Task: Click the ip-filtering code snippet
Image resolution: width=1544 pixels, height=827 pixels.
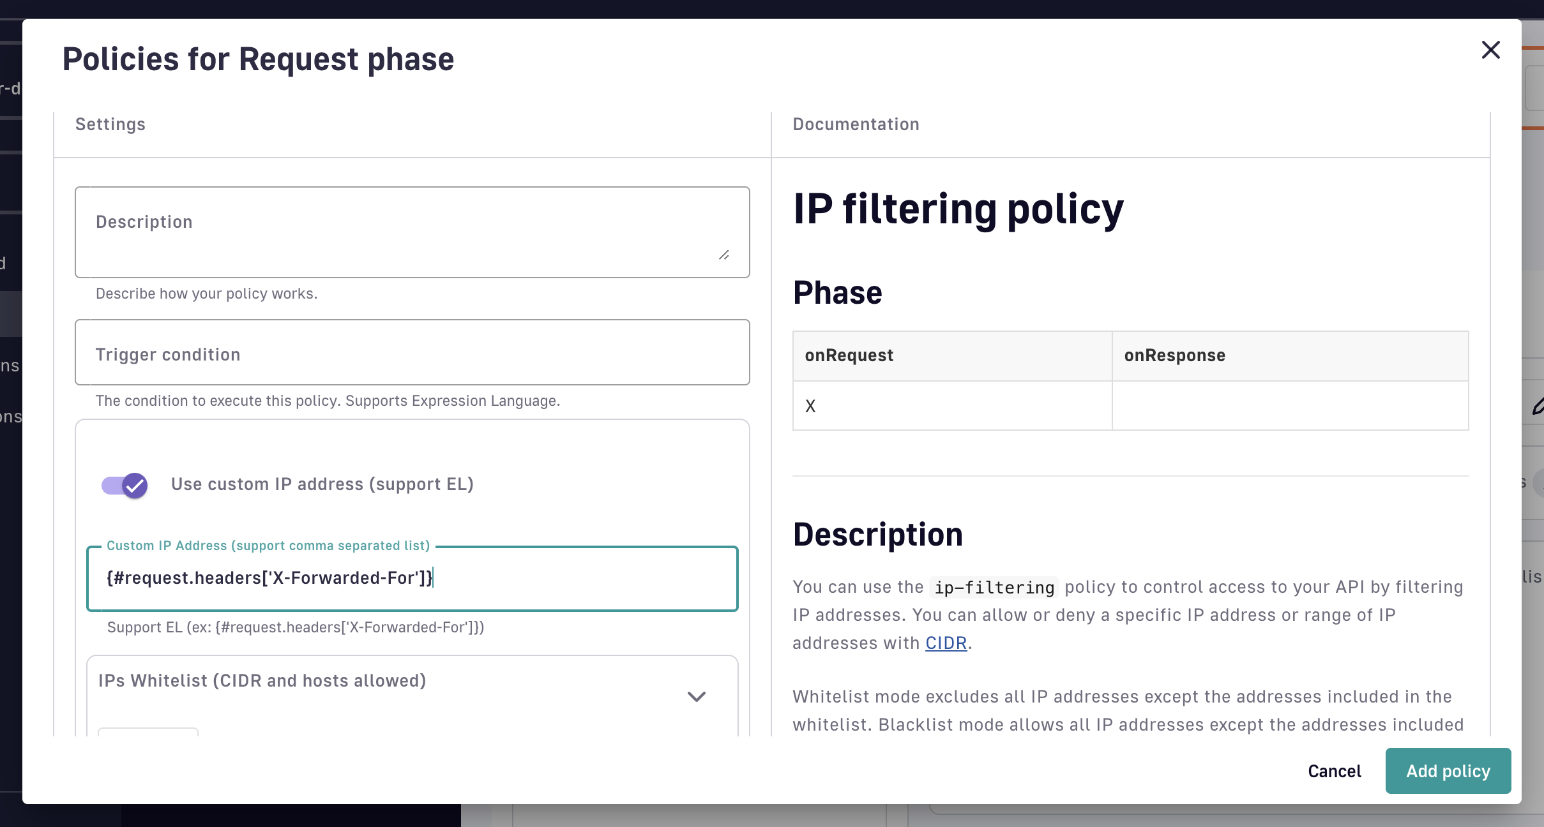Action: coord(994,587)
